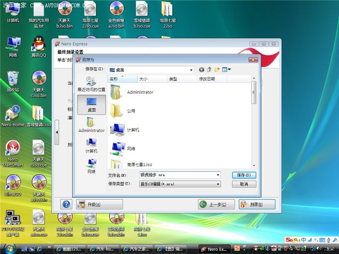Screen dimensions: 339x254
Task: Open the 保存在 location dropdown
Action: pyautogui.click(x=191, y=70)
